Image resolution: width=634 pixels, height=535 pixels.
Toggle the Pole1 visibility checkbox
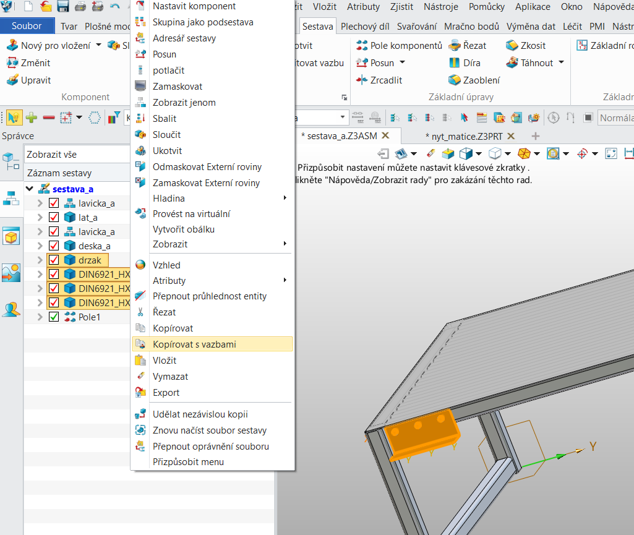(x=54, y=317)
